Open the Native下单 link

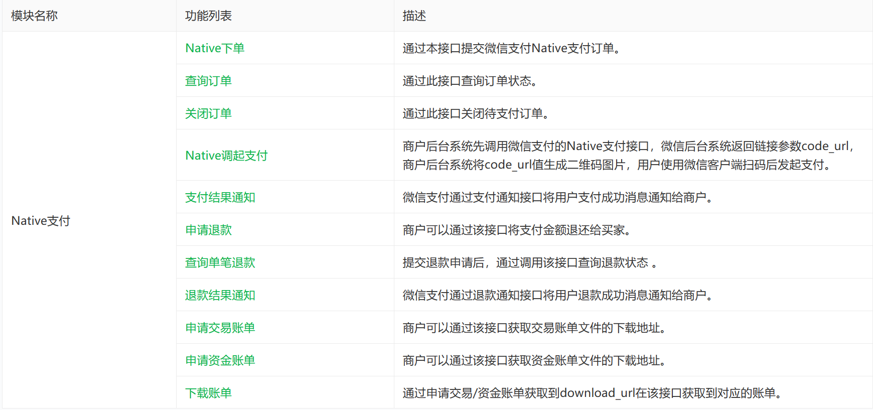point(215,48)
